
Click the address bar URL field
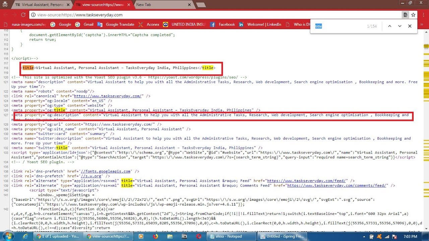coord(214,15)
